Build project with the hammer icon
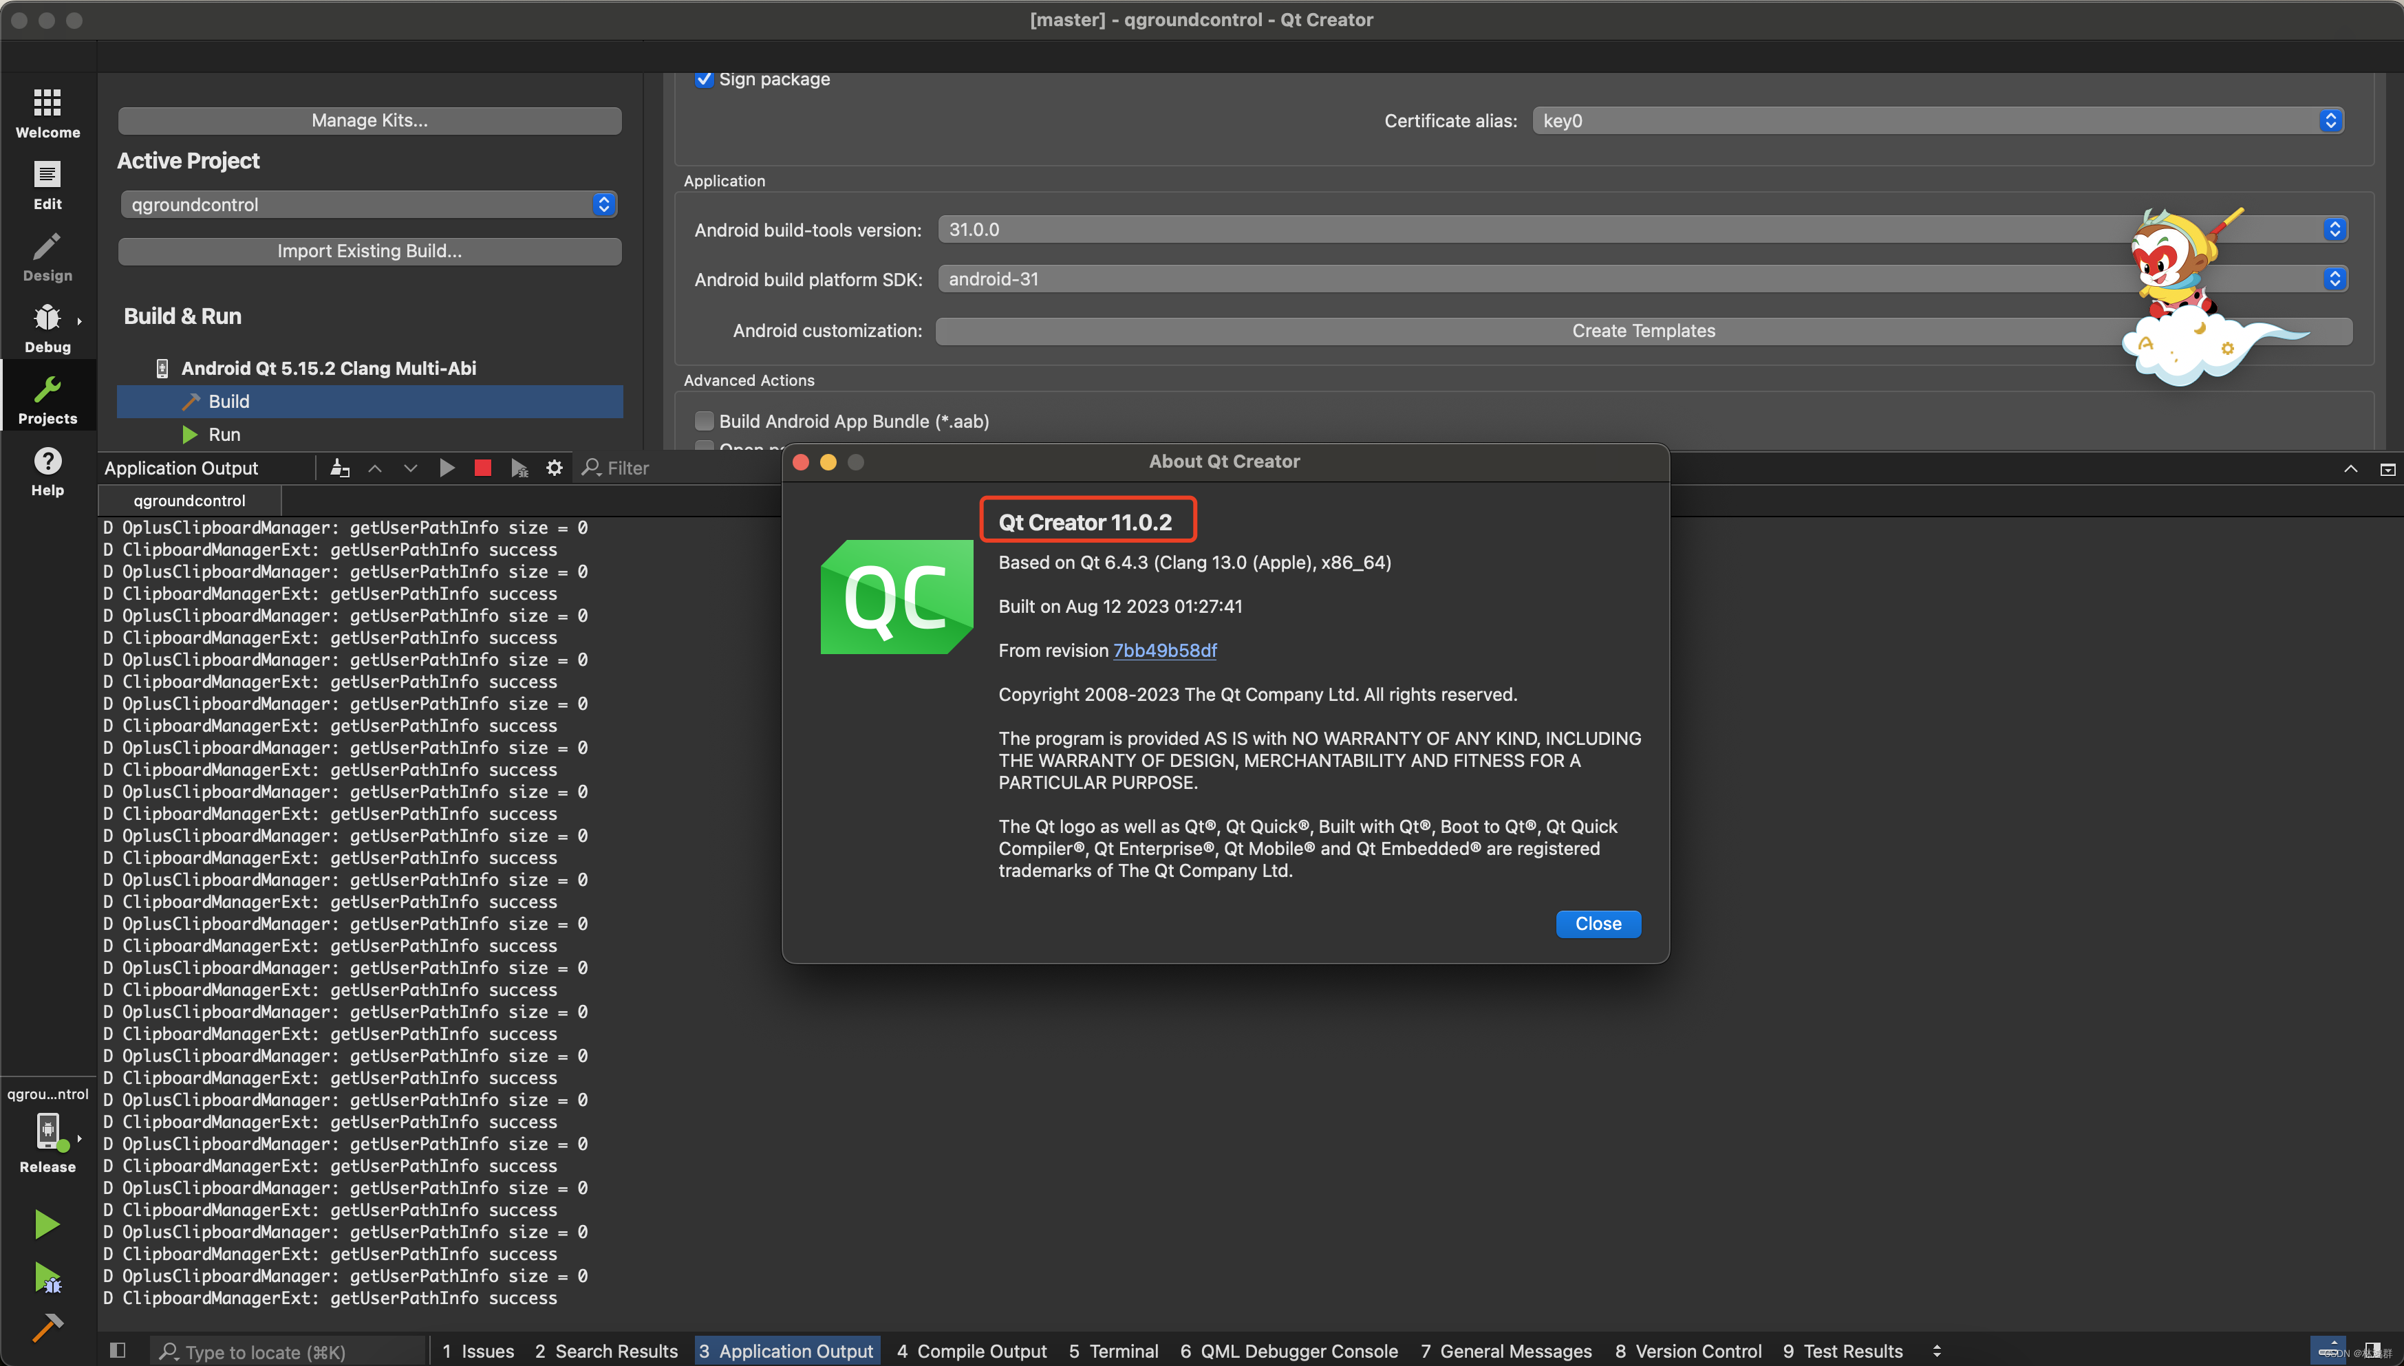This screenshot has height=1366, width=2404. (47, 1327)
